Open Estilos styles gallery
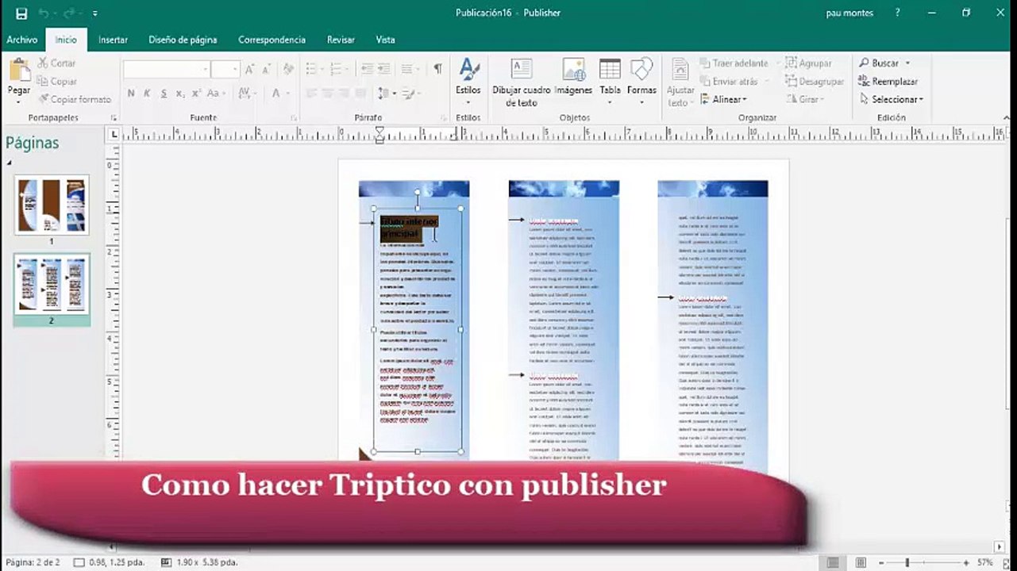Screen dimensions: 1017x571 468,81
